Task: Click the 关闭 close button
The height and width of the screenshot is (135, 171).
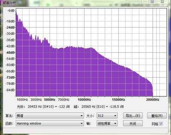Action: click(133, 123)
